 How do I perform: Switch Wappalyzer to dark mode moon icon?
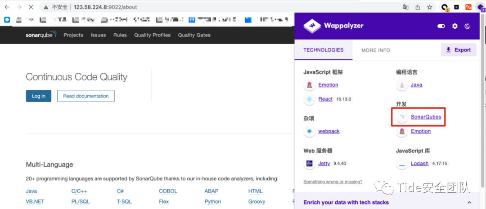click(x=468, y=27)
